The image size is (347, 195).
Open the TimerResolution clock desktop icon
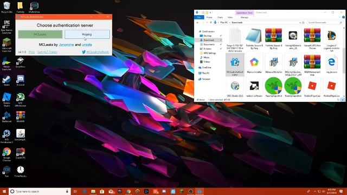tap(21, 172)
